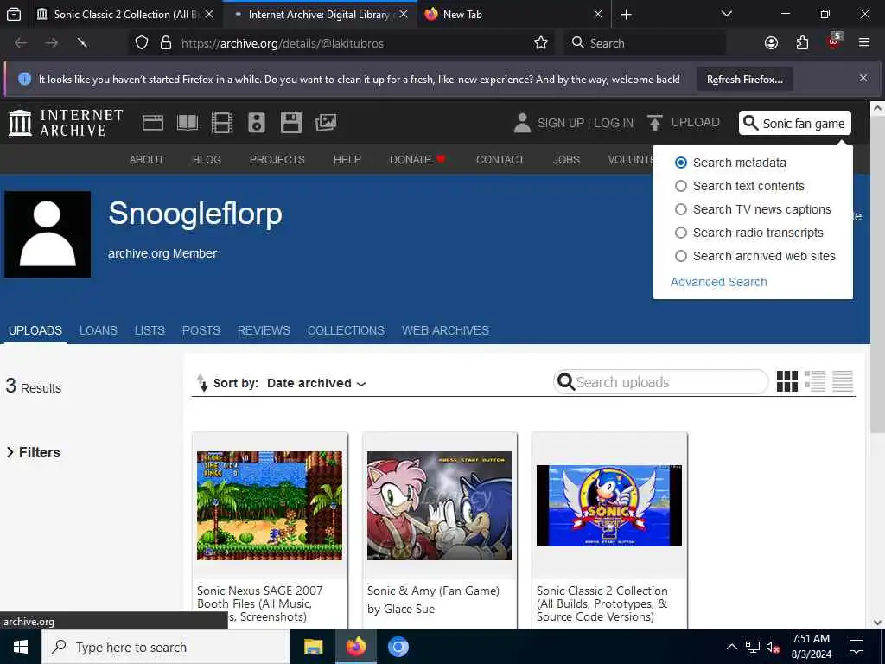Open the JOBS link
The image size is (885, 664).
click(x=566, y=160)
